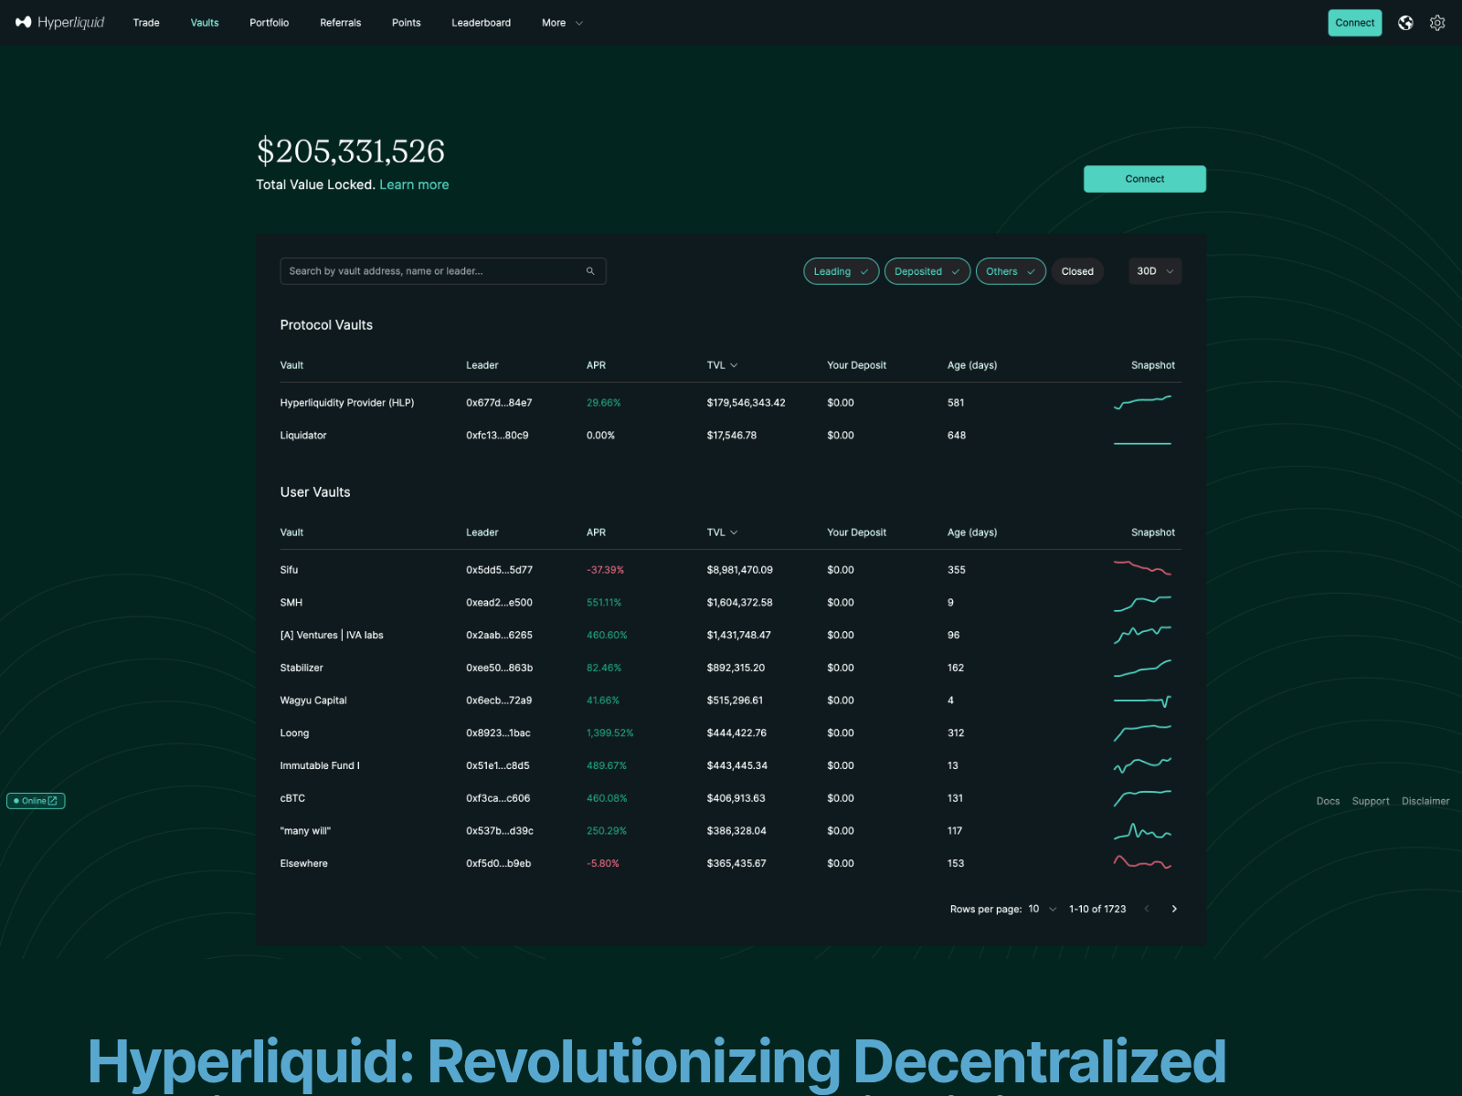Click leader address 0x5dd5...5d77
1462x1096 pixels.
point(499,570)
